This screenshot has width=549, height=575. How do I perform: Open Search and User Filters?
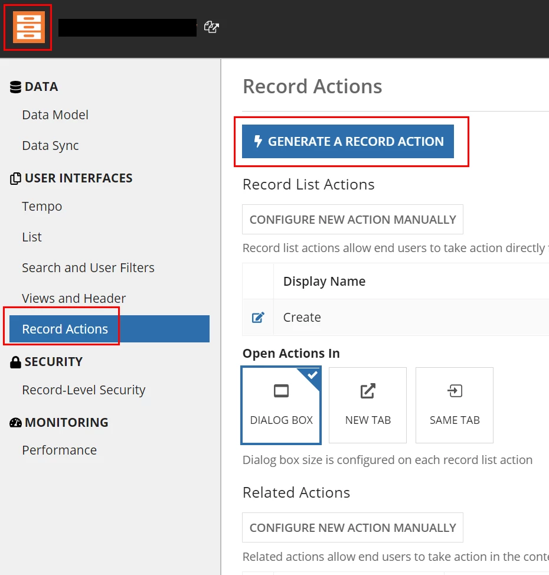pos(88,267)
